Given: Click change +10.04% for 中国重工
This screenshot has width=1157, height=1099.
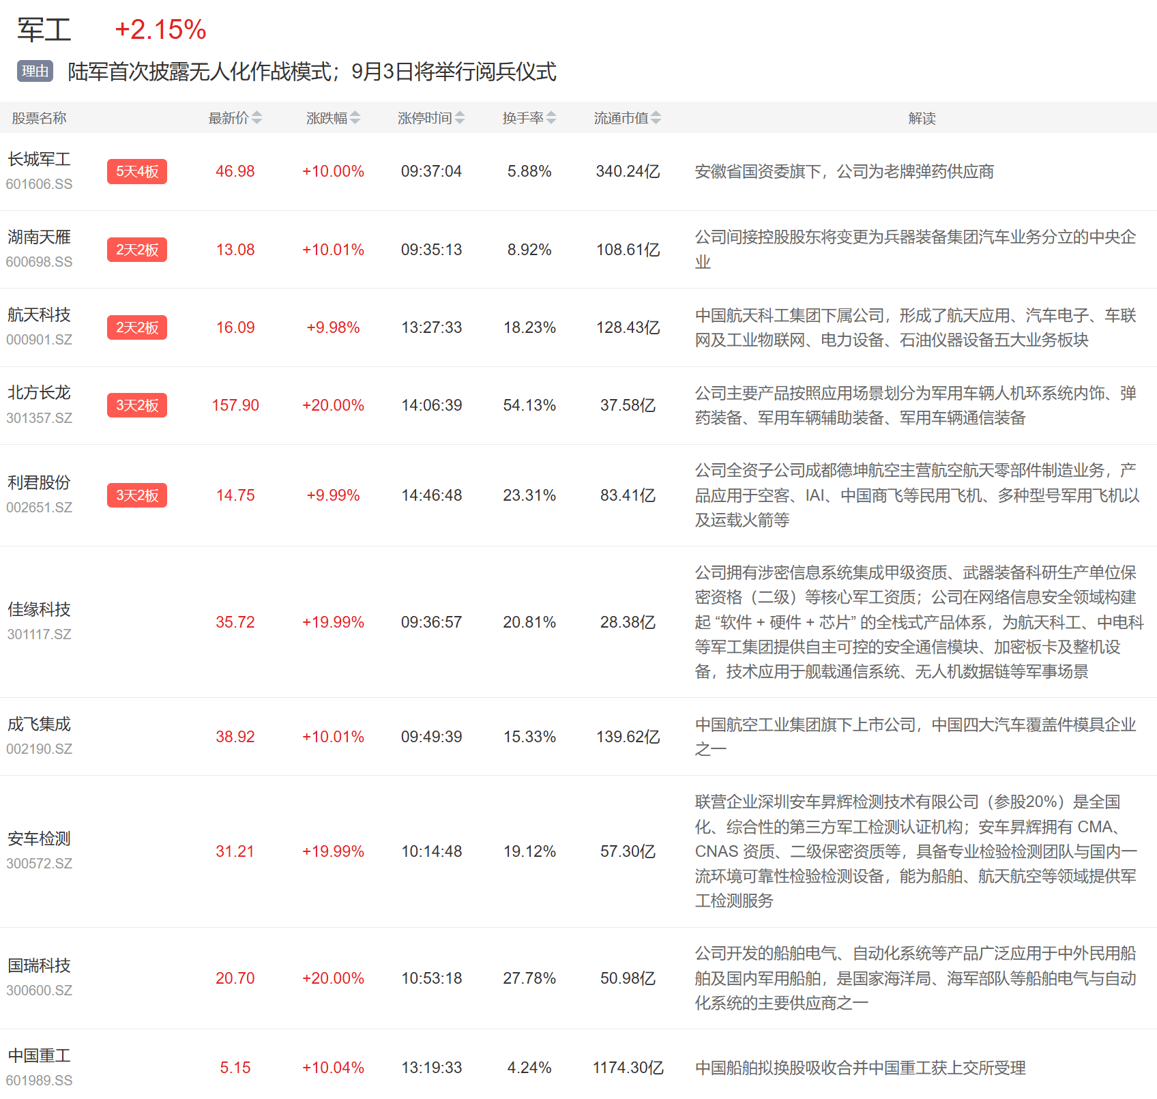Looking at the screenshot, I should point(333,1068).
